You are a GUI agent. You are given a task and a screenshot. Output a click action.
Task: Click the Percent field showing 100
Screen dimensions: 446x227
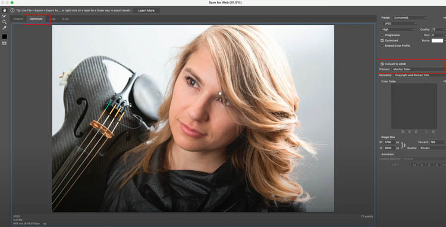438,142
